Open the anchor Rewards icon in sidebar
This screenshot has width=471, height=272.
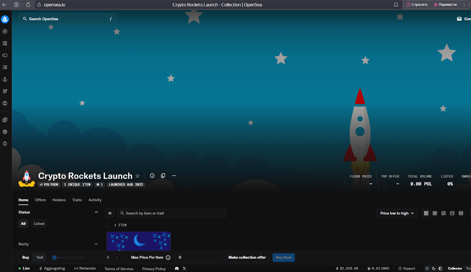(x=5, y=79)
